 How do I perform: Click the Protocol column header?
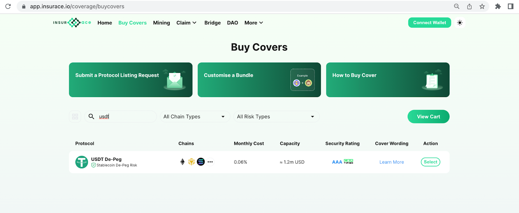pos(85,143)
